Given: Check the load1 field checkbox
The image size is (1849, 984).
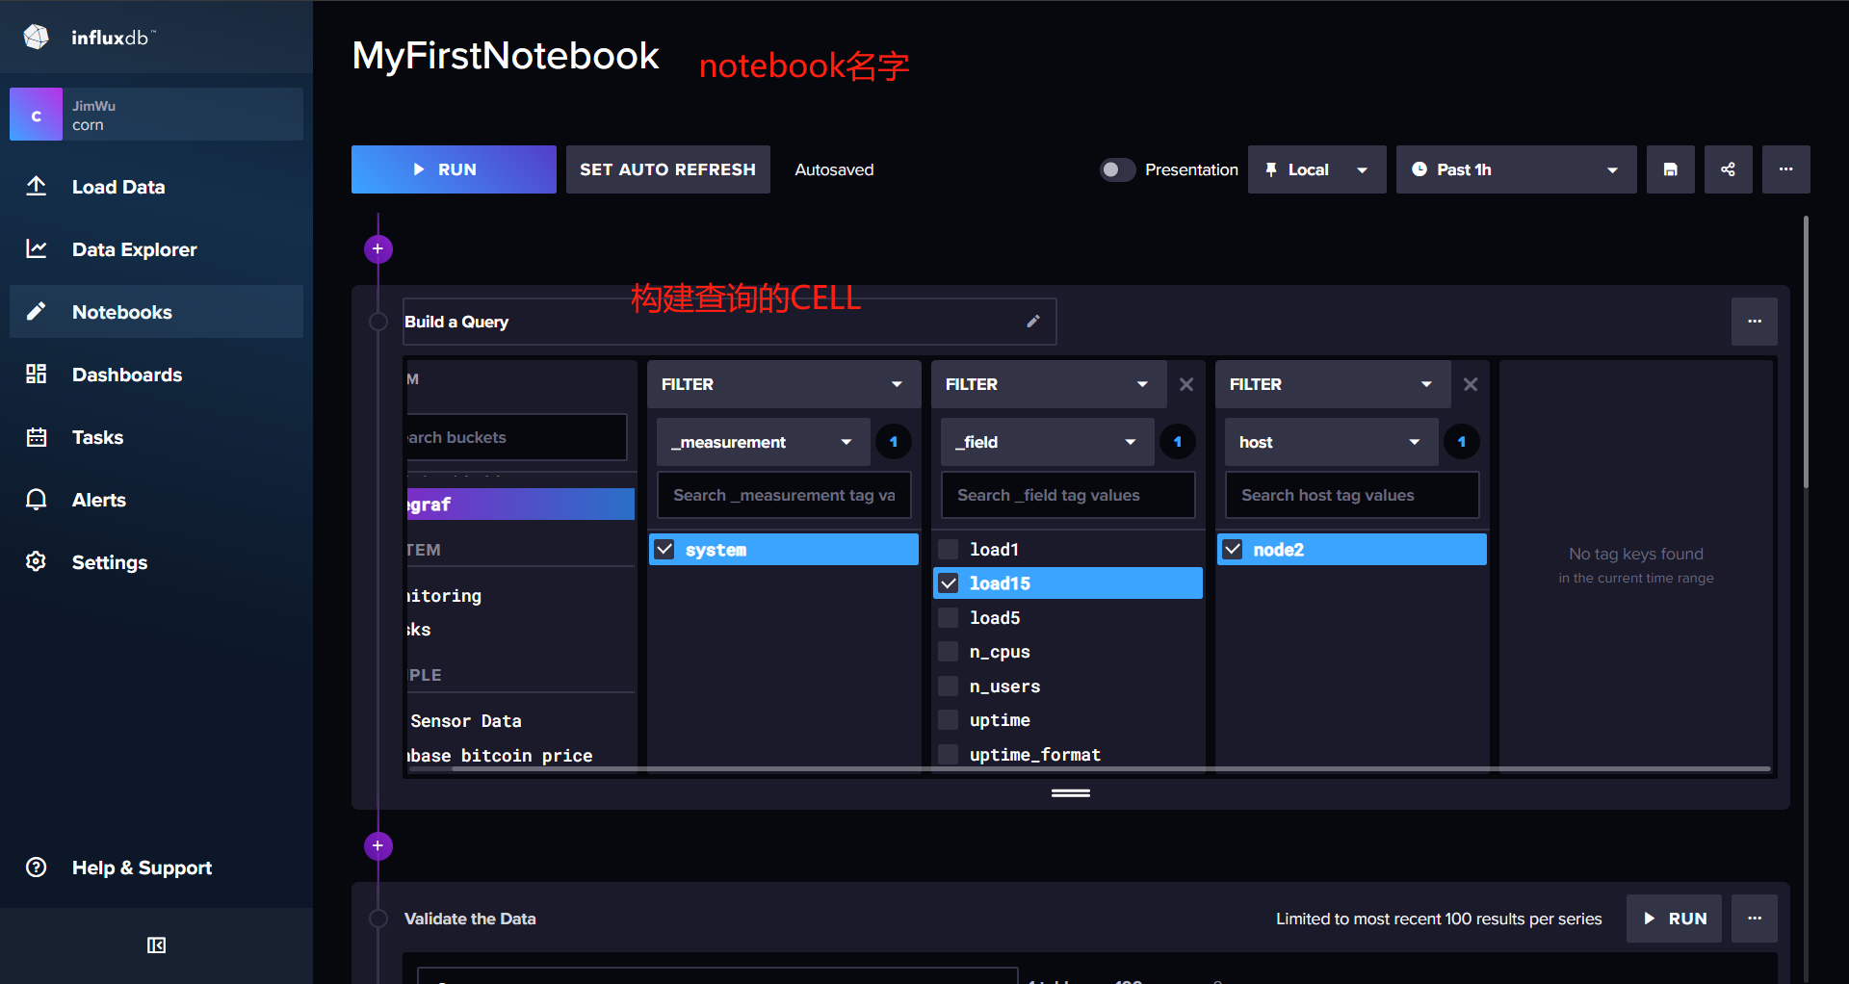Looking at the screenshot, I should (949, 549).
